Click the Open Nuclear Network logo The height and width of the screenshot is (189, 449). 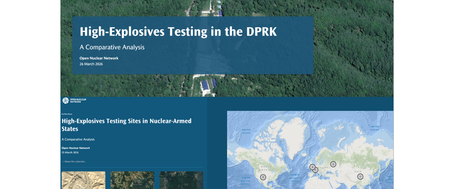(74, 101)
